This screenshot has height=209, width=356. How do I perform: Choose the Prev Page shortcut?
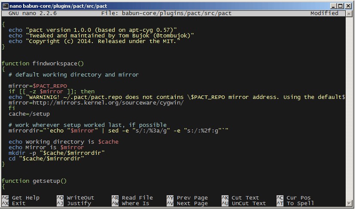(192, 198)
